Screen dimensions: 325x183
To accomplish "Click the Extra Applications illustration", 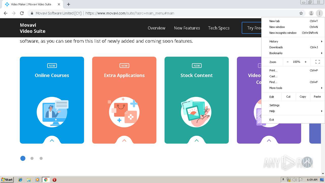I will [124, 112].
